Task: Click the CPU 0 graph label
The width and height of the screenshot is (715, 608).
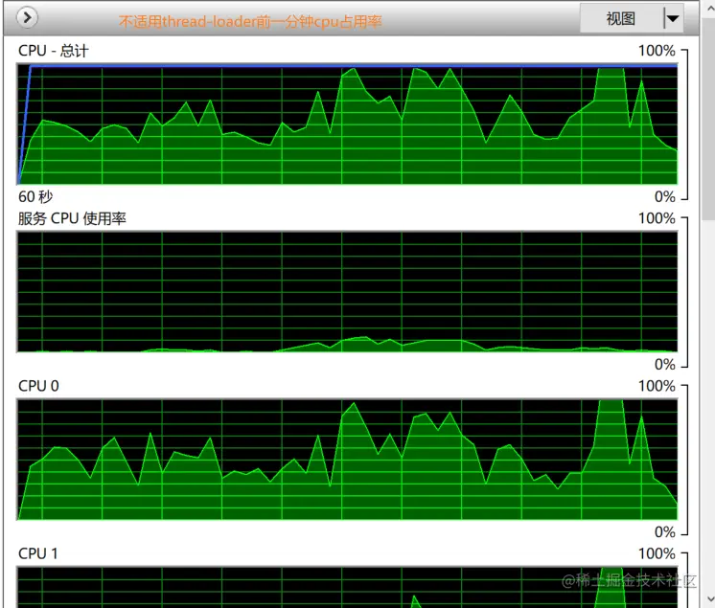Action: tap(38, 386)
